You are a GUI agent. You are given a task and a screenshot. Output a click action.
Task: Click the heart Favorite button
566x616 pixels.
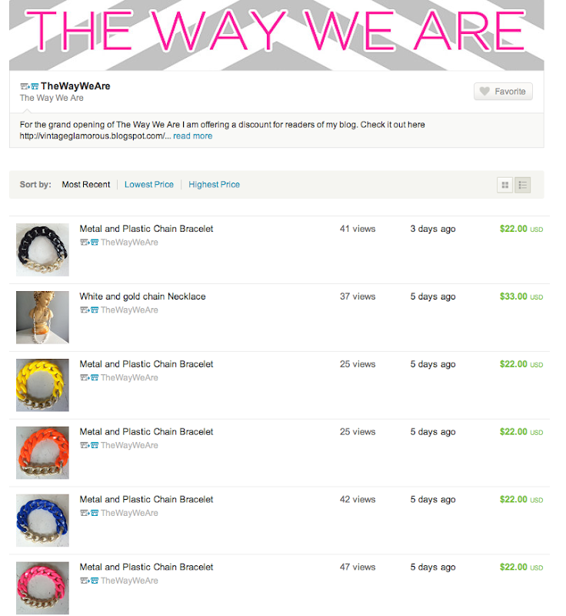point(503,91)
